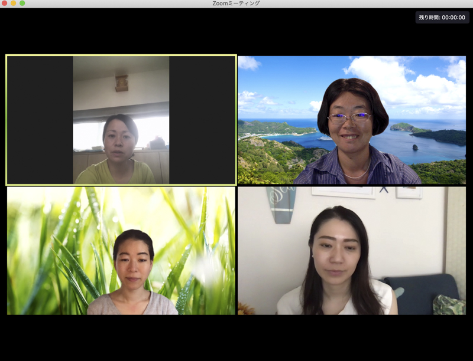Click the green full-screen window button
Screen dimensions: 473x361
click(22, 4)
